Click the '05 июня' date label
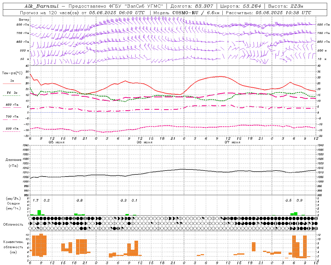 coord(57,142)
